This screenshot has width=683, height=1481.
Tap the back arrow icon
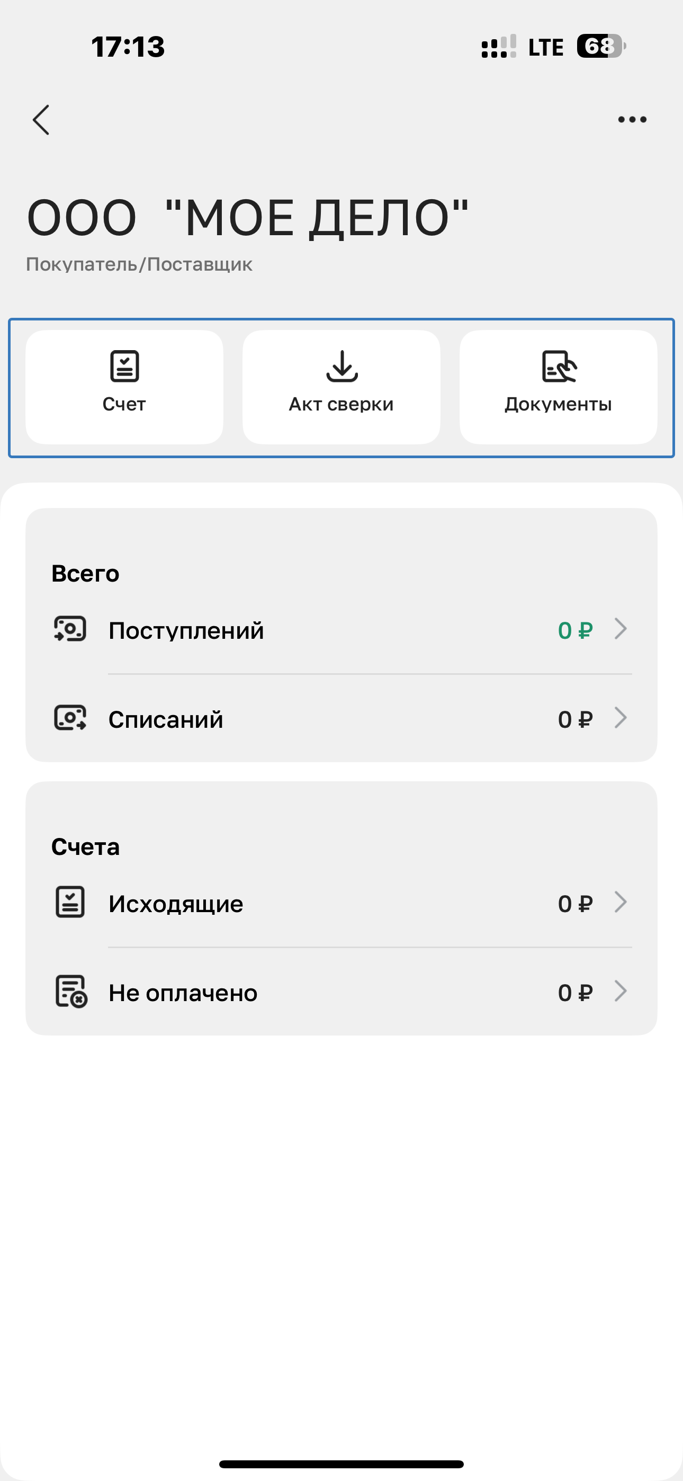[x=41, y=120]
